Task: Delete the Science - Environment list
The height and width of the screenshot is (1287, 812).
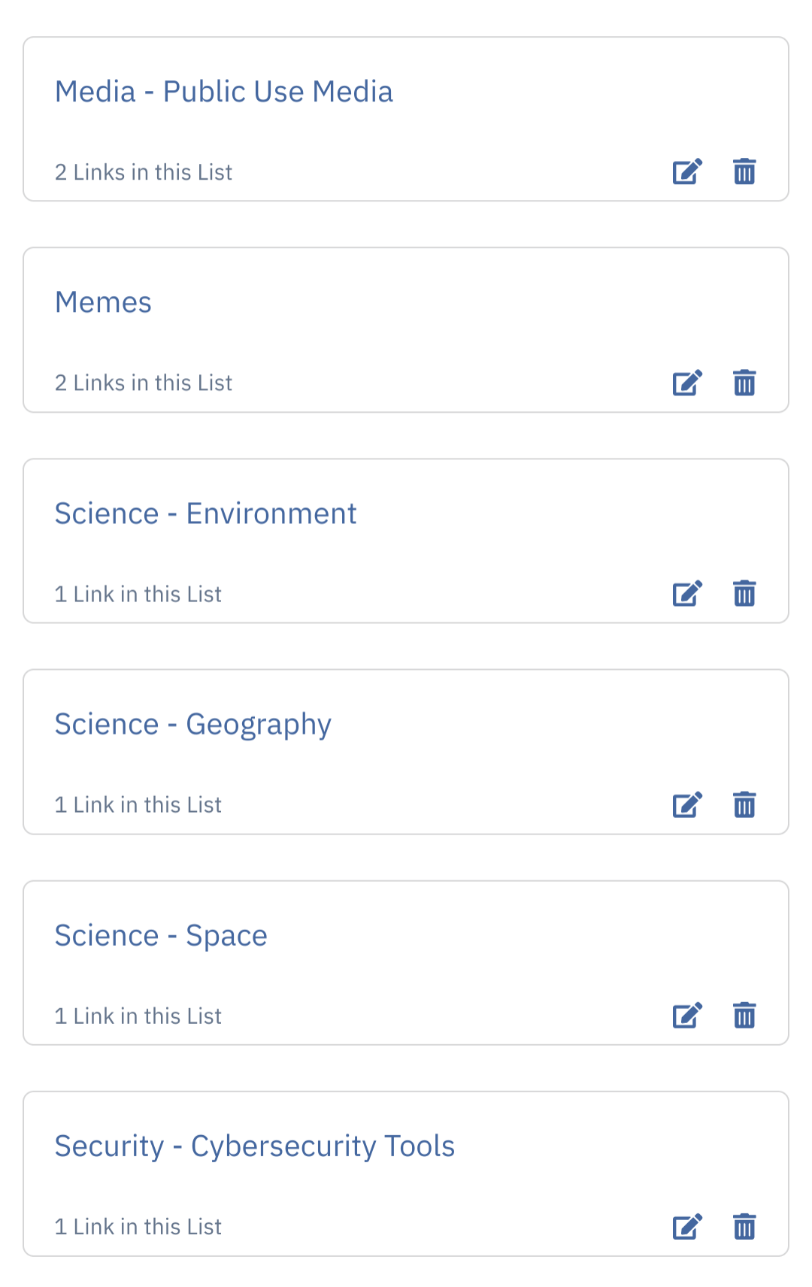Action: [x=744, y=594]
